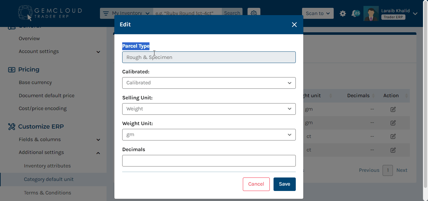Expand Account settings submenu

click(98, 52)
